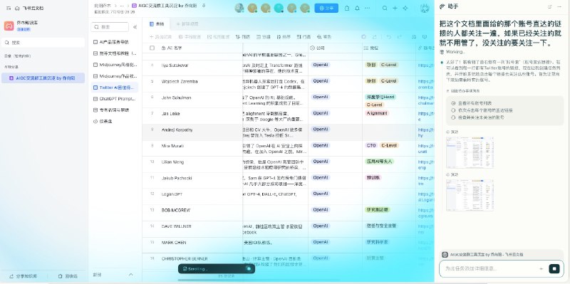Stop the assistant with the black square button
This screenshot has height=284, width=570.
pos(554,269)
